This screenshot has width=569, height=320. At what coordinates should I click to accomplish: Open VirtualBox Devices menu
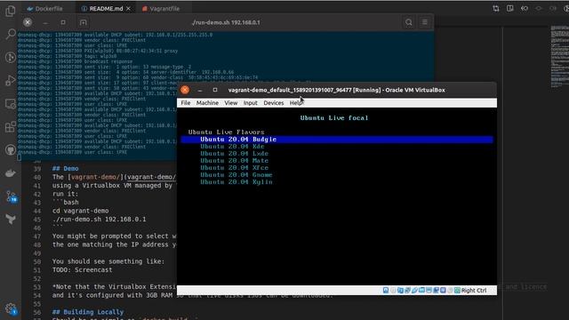click(274, 103)
